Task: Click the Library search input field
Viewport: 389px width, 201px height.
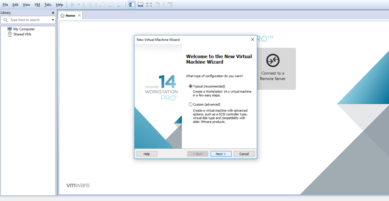Action: click(x=28, y=20)
